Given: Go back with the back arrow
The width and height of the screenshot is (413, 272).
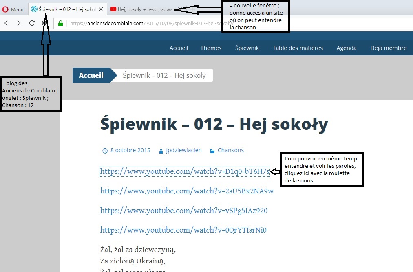Looking at the screenshot, I should point(6,23).
